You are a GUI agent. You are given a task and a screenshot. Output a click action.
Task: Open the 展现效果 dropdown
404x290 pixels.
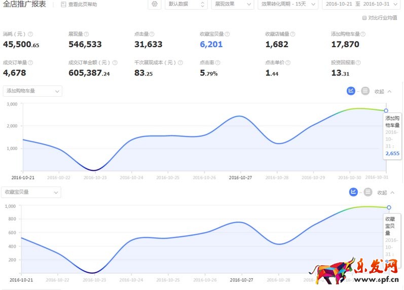tap(233, 4)
